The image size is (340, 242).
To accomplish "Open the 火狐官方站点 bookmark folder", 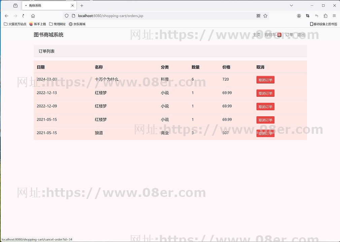I will (x=15, y=24).
